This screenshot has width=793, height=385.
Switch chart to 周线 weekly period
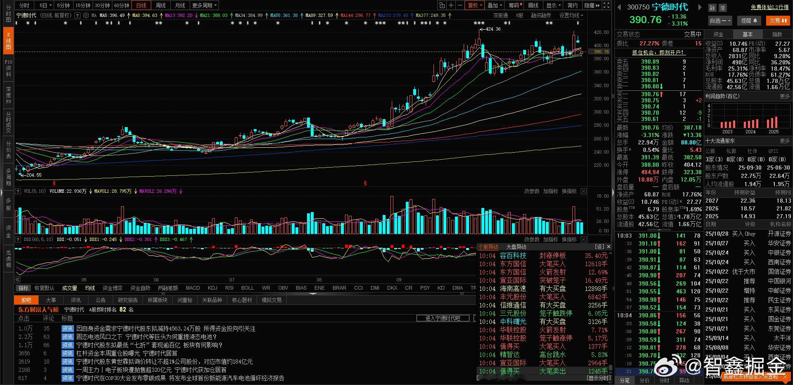[x=161, y=5]
